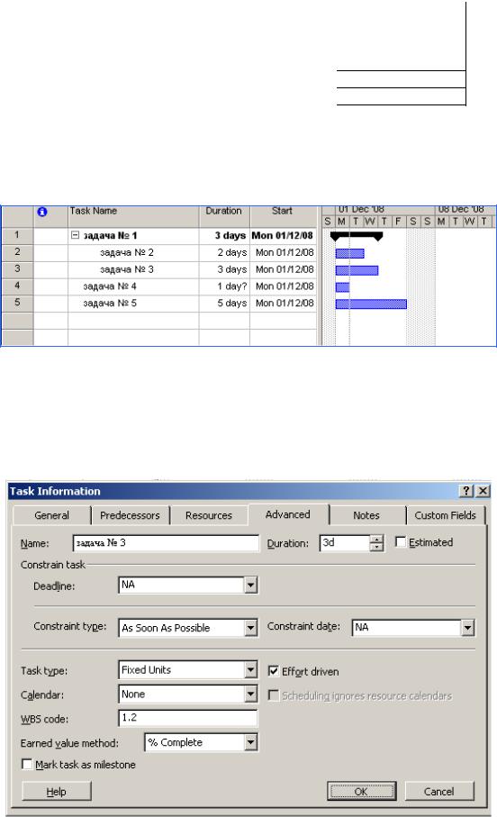
Task: Close the Task Information dialog
Action: click(483, 491)
